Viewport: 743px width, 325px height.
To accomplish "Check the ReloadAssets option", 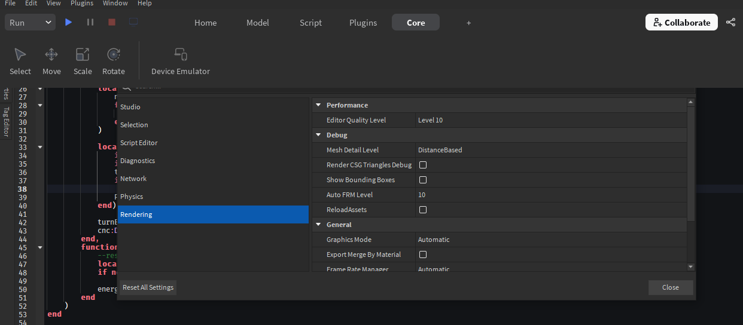I will pyautogui.click(x=423, y=210).
